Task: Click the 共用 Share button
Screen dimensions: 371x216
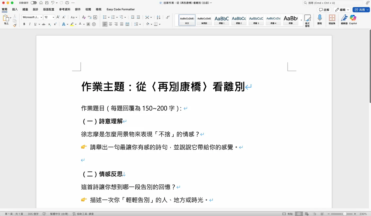Action: [361, 10]
